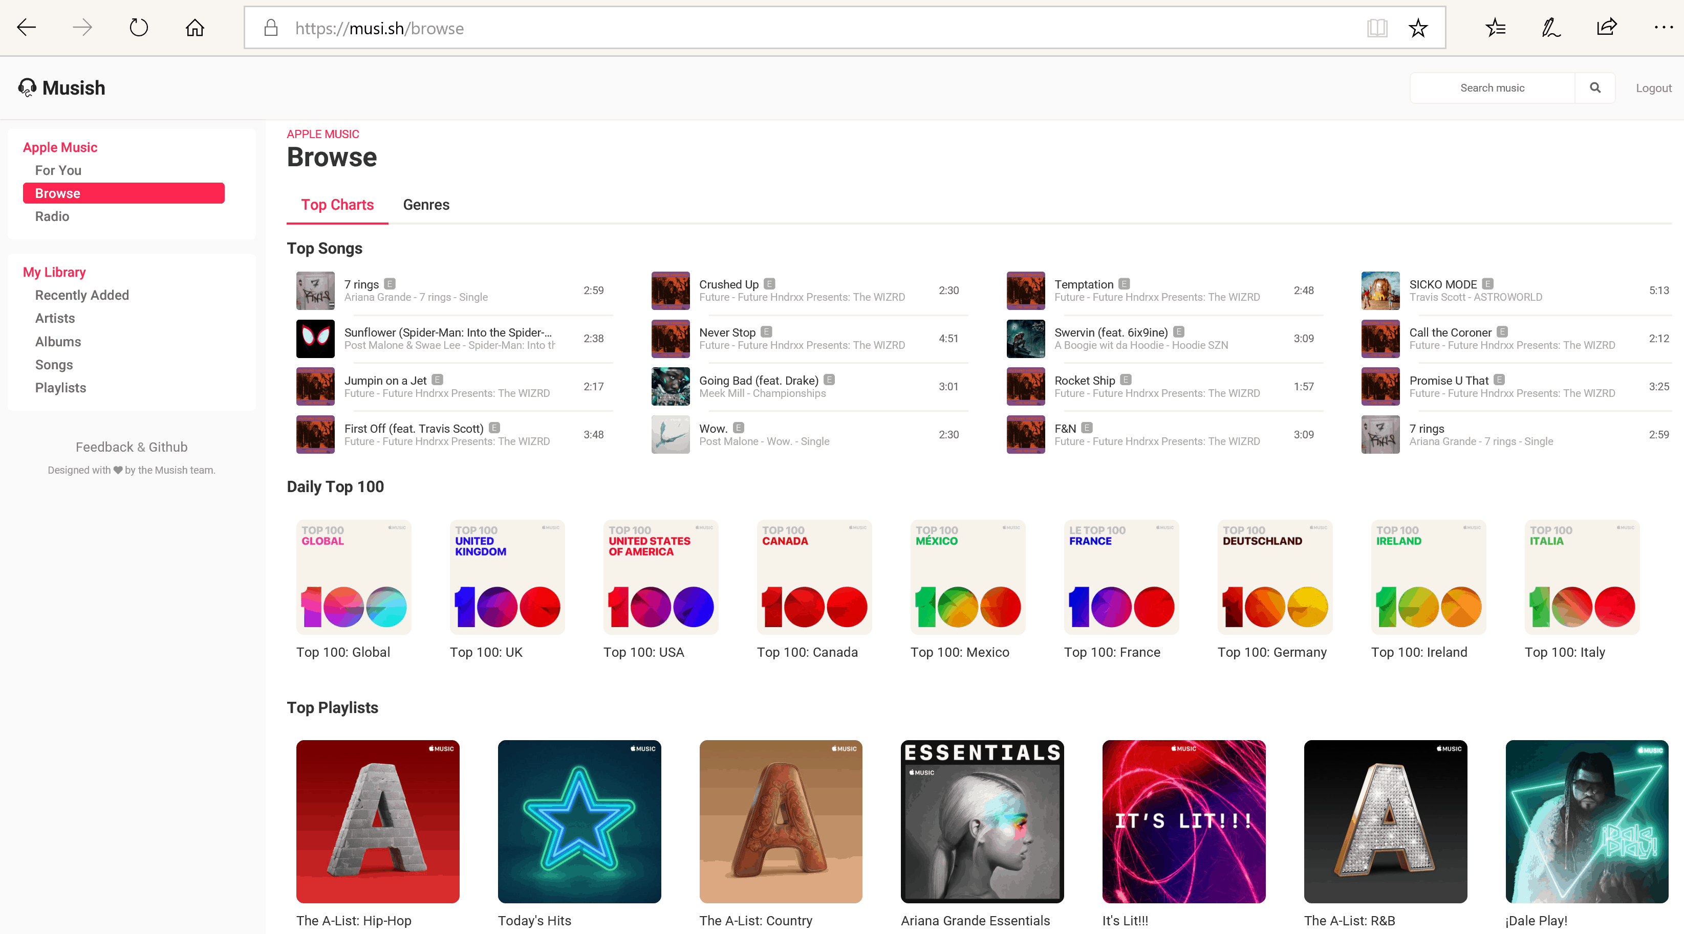Toggle the favorites list star icon
The height and width of the screenshot is (934, 1684).
pyautogui.click(x=1495, y=28)
